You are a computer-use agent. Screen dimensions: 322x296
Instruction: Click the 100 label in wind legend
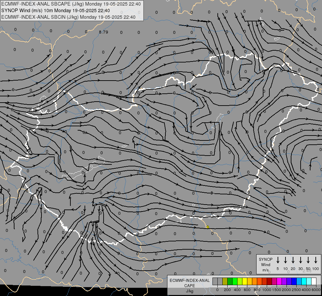coord(316,269)
